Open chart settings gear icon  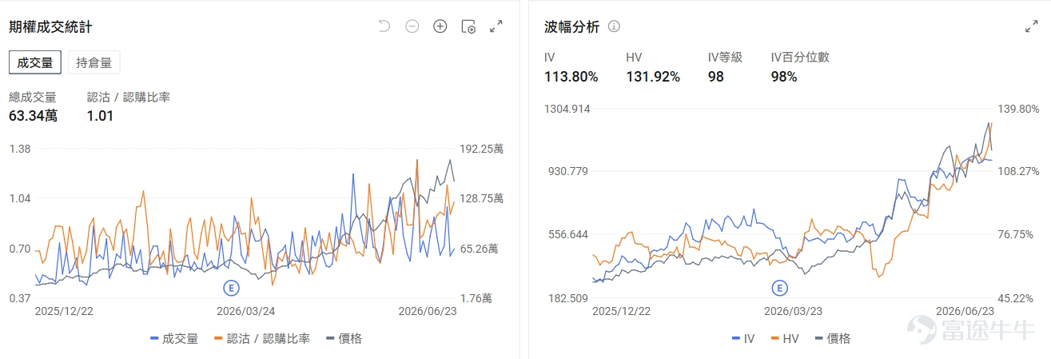[x=468, y=26]
